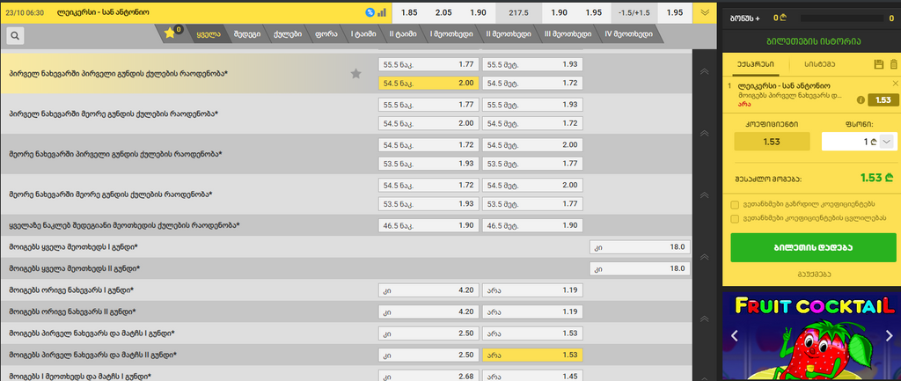The height and width of the screenshot is (381, 901).
Task: Open ბილეთების ისტორია link
Action: (812, 41)
